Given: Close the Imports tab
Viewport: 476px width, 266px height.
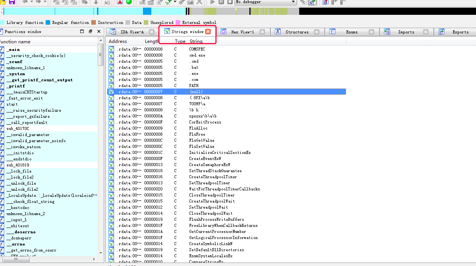Looking at the screenshot, I should (x=426, y=32).
